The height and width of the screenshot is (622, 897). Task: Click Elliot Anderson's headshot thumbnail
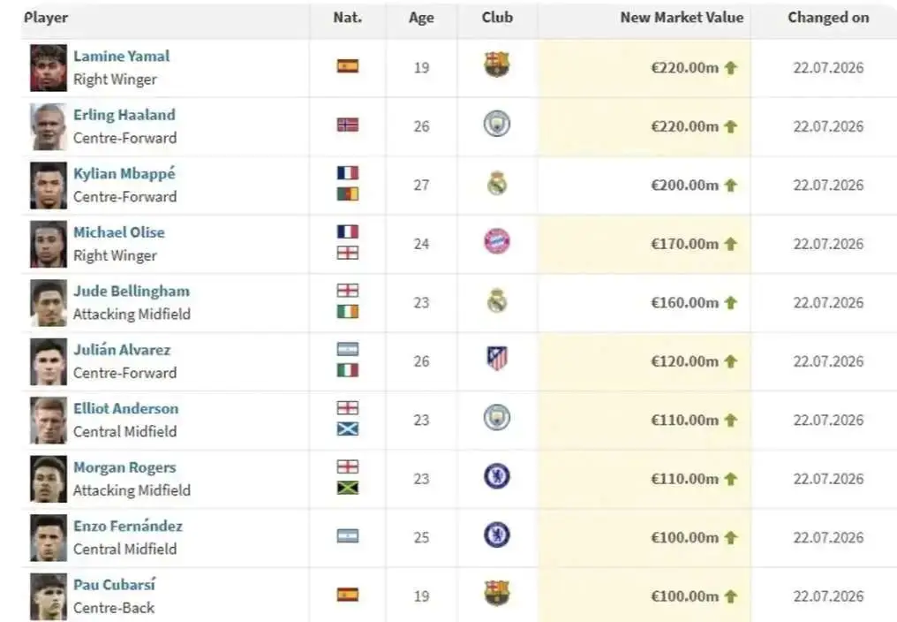pos(49,421)
